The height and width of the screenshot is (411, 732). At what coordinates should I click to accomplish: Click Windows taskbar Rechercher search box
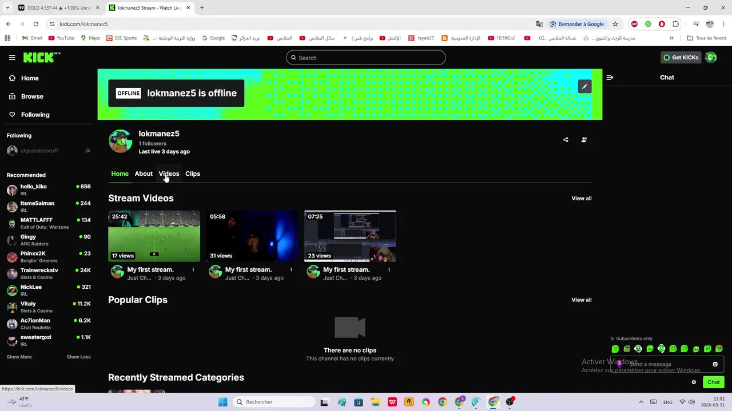[x=275, y=402]
